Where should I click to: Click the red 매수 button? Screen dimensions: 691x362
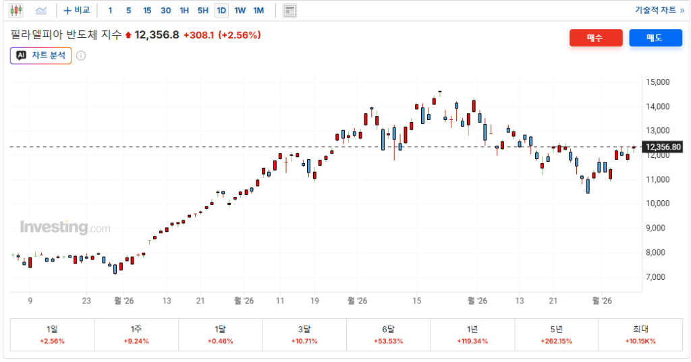(596, 38)
